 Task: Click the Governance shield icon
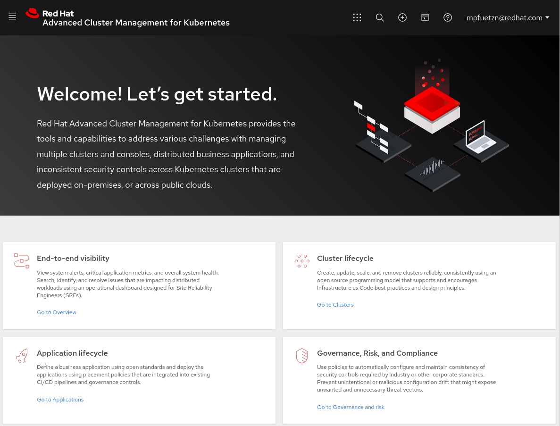click(302, 356)
